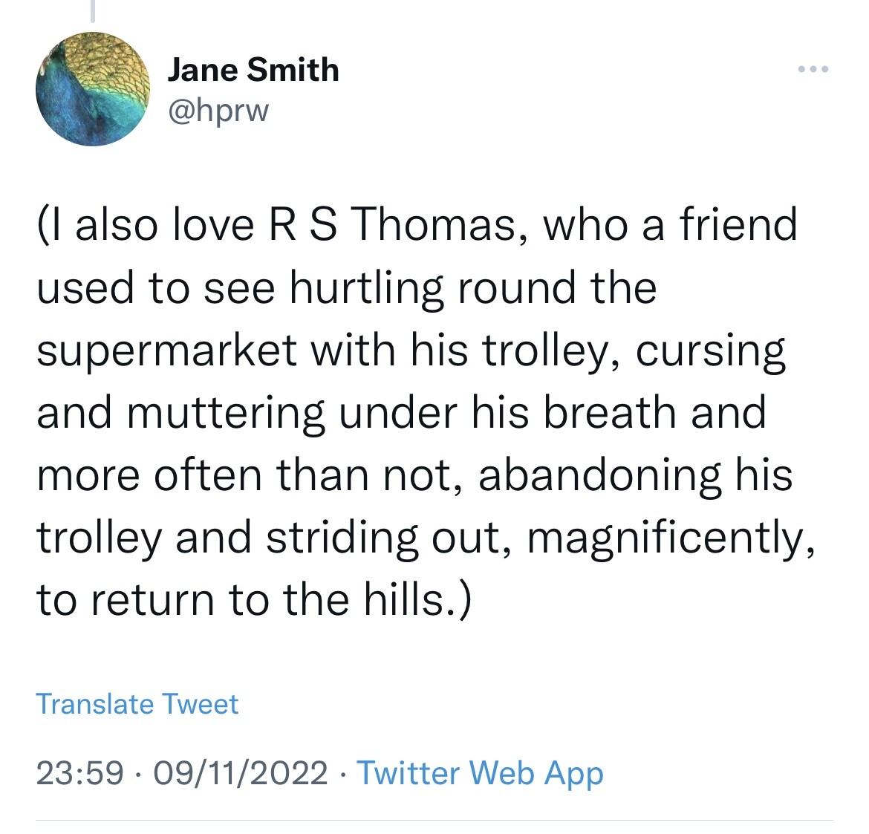Viewport: 869px width, 834px height.
Task: Click the word "magnificently" in the tweet
Action: coord(667,538)
